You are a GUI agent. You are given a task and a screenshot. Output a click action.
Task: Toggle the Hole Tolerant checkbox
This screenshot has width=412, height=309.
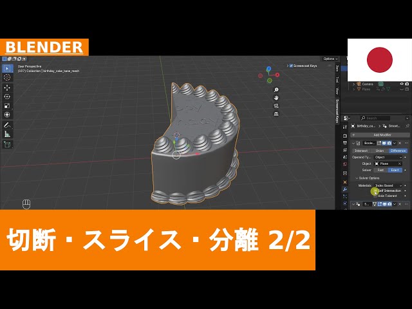pos(375,196)
